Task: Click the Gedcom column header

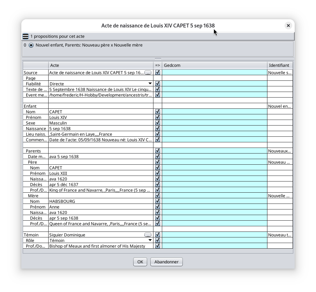Action: click(215, 65)
